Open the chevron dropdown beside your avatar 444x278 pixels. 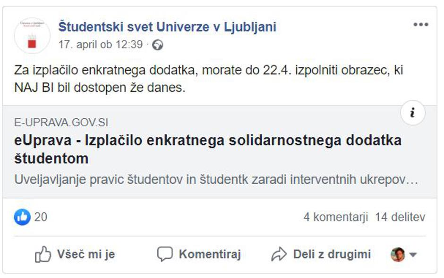click(x=412, y=254)
